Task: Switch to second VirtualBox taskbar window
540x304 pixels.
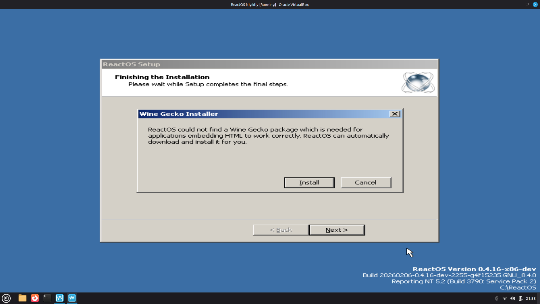Action: click(x=72, y=298)
